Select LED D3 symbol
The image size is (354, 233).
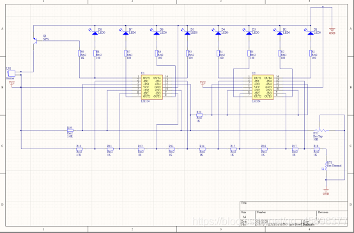pyautogui.click(x=249, y=33)
